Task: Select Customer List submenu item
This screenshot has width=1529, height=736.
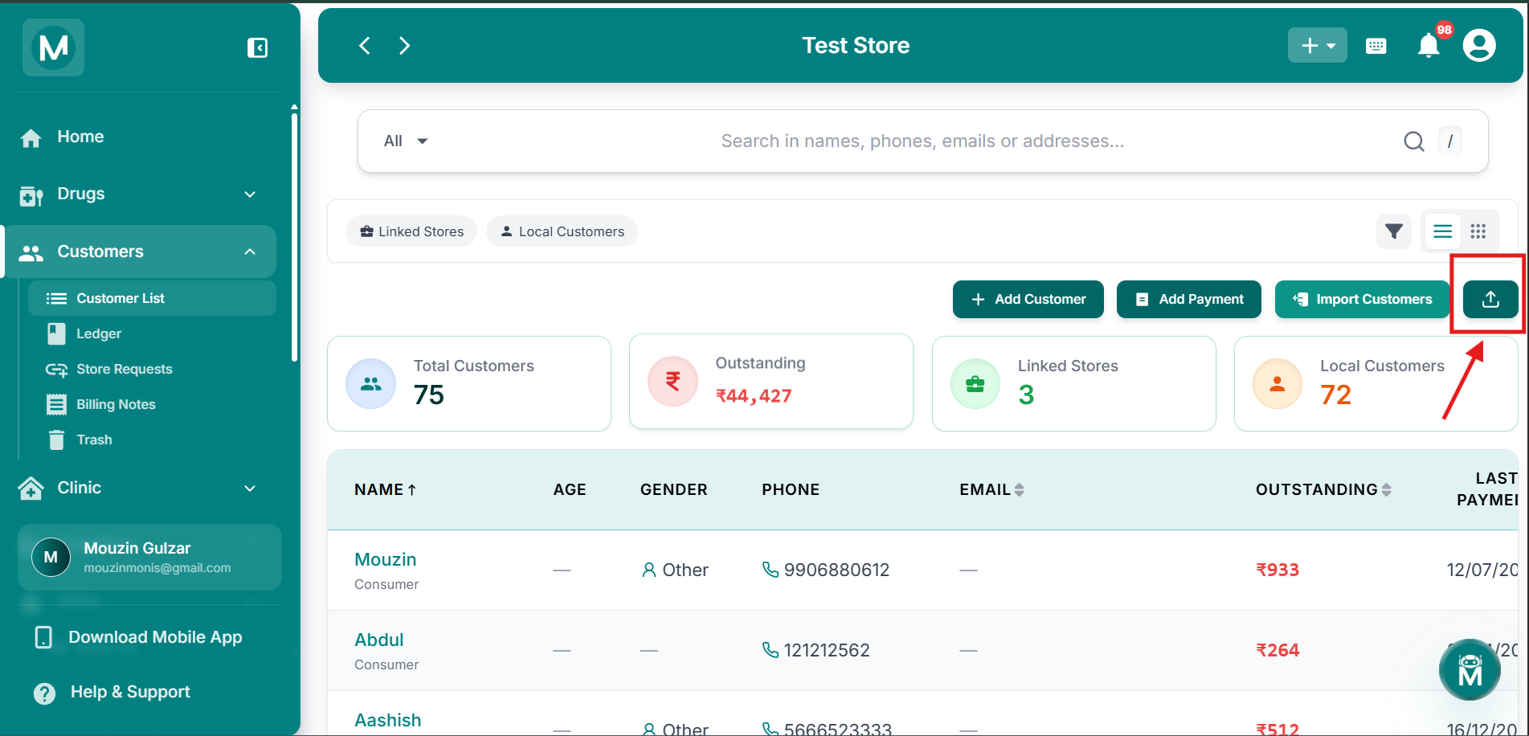Action: pyautogui.click(x=152, y=298)
